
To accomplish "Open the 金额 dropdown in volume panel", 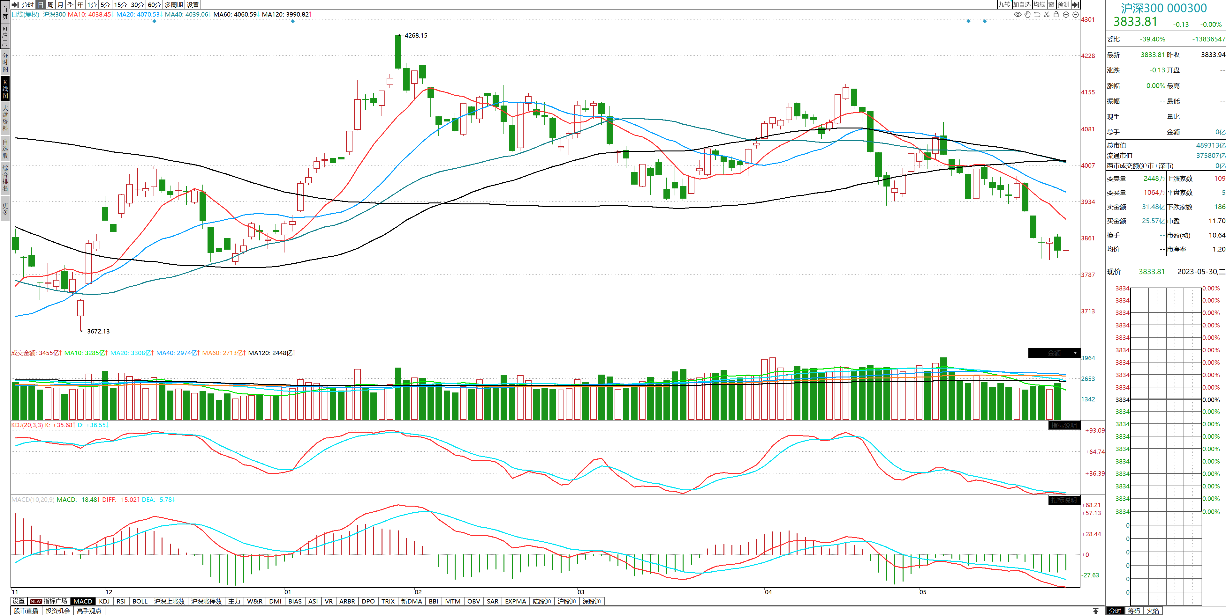I will click(x=1054, y=353).
